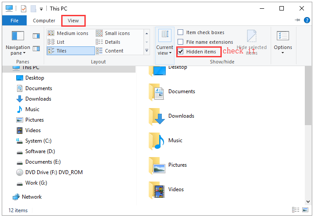
Task: Click the This PC title bar icon
Action: coord(9,8)
